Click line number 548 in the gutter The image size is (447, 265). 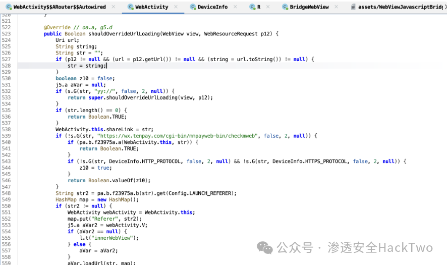[x=6, y=193]
